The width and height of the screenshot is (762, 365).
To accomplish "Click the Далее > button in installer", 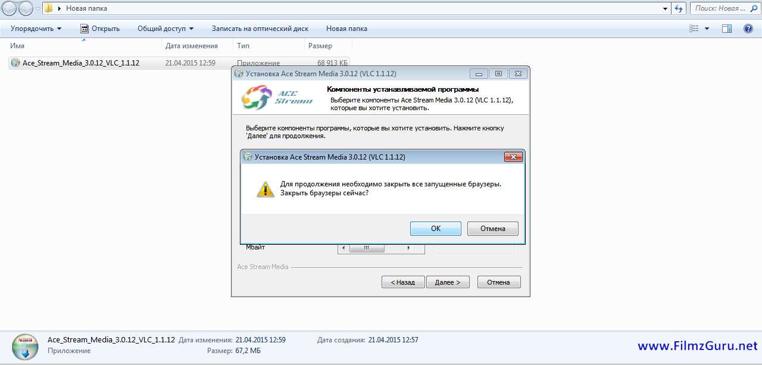I will coord(448,282).
